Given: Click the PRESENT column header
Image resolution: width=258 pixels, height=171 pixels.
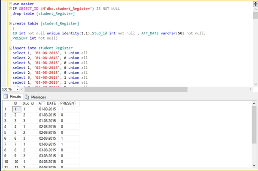Looking at the screenshot, I should pyautogui.click(x=69, y=103).
